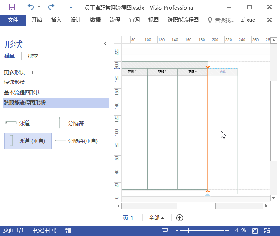
Task: Click the 41% zoom level
Action: pyautogui.click(x=240, y=230)
